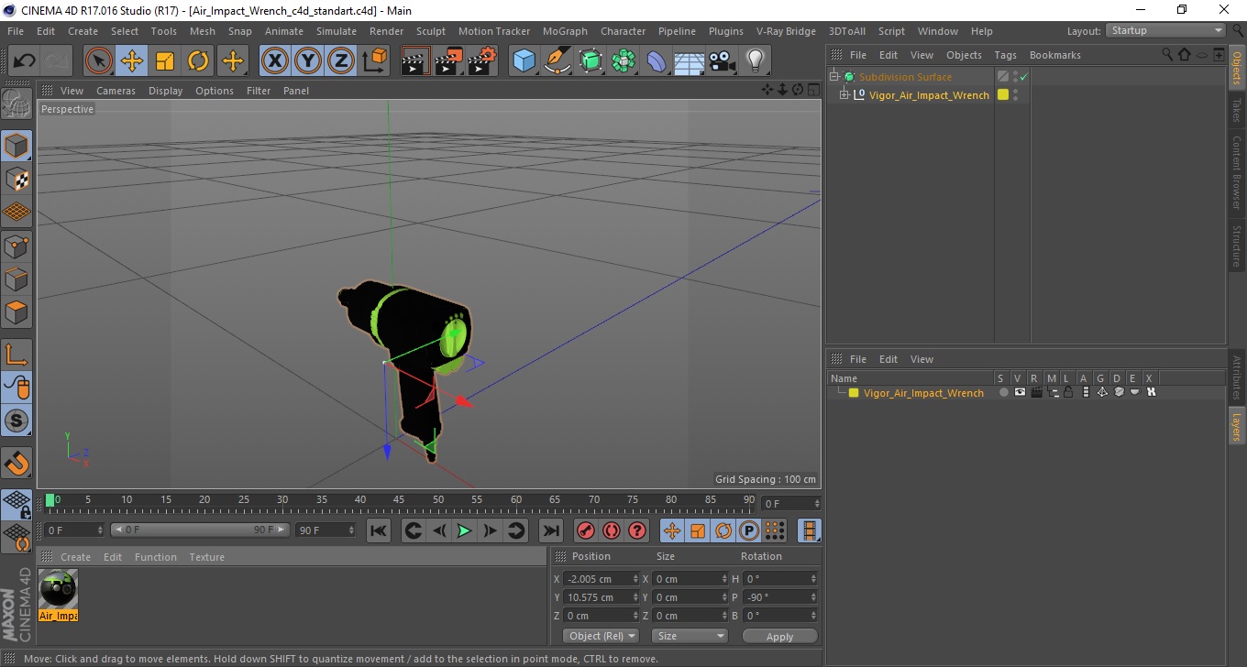Viewport: 1247px width, 667px height.
Task: Activate the Move tool in top toolbar
Action: click(132, 61)
